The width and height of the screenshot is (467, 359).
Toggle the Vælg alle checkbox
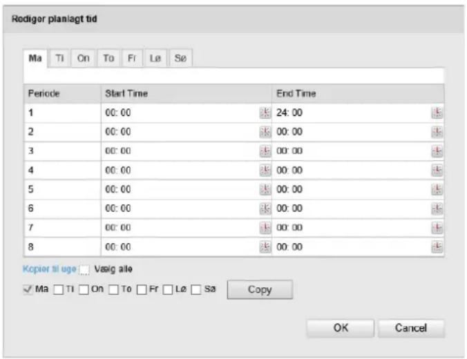pos(84,270)
